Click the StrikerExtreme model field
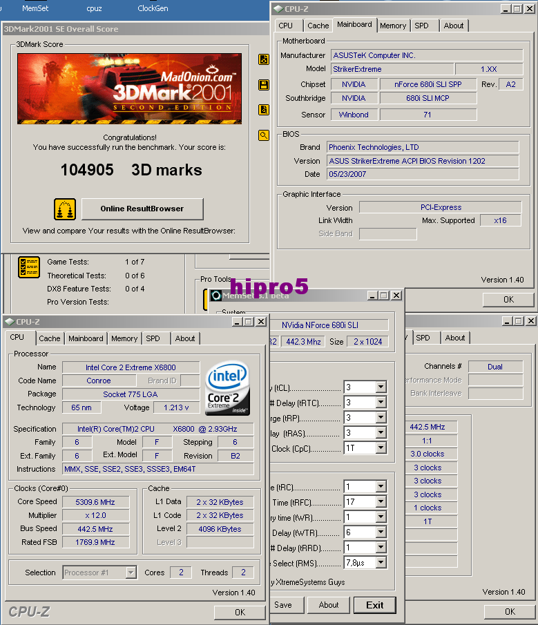 click(x=392, y=69)
